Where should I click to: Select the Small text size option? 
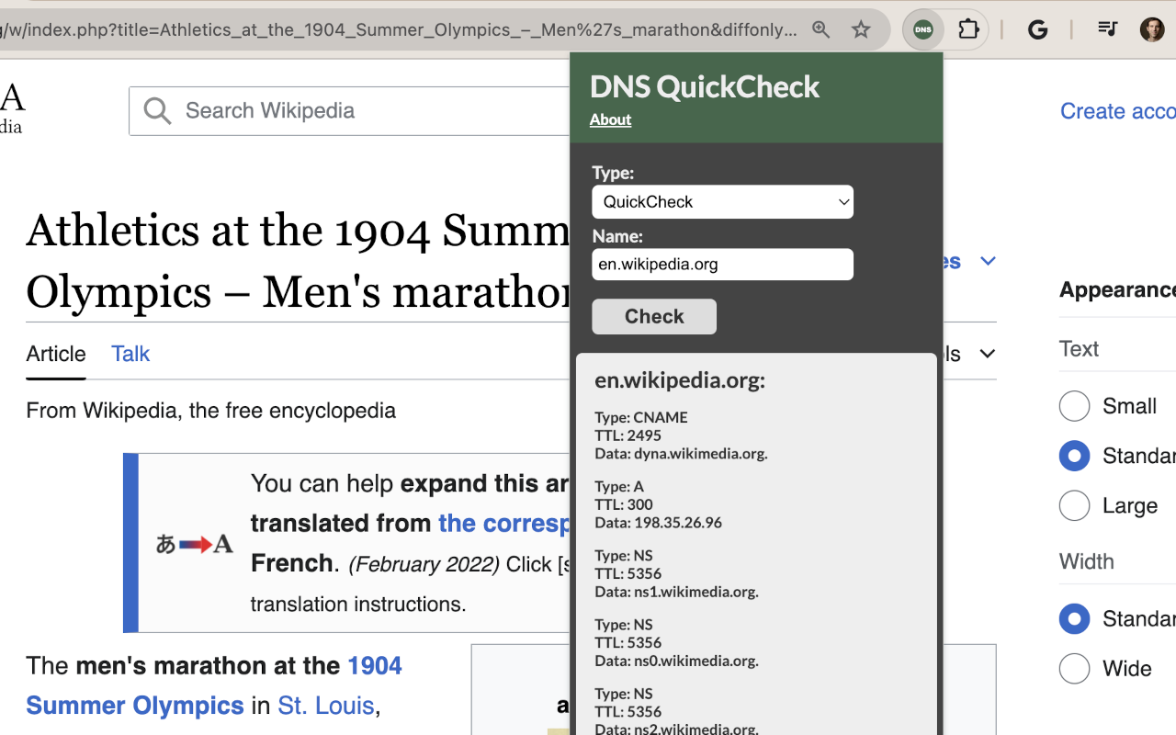tap(1074, 406)
